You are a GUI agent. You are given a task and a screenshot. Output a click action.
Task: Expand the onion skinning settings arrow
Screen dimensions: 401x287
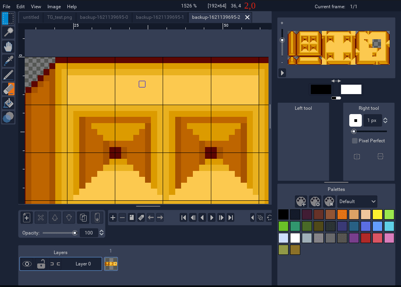[x=252, y=218]
